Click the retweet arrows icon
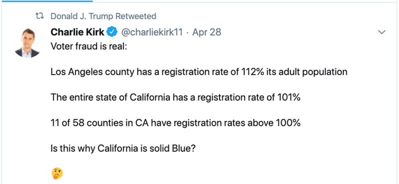 click(x=40, y=16)
